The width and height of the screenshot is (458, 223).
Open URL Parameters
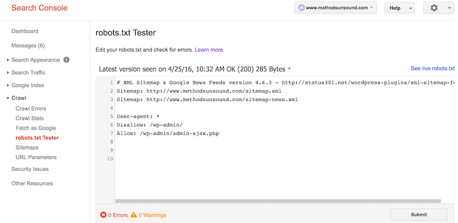pyautogui.click(x=36, y=157)
